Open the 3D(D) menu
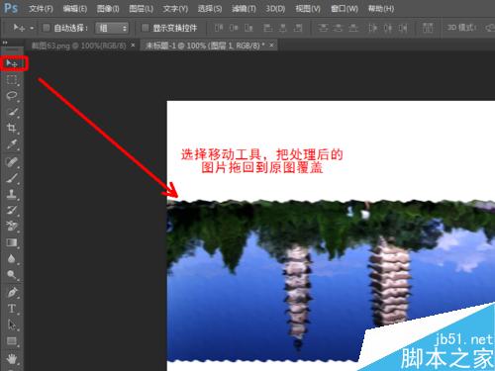 point(275,9)
